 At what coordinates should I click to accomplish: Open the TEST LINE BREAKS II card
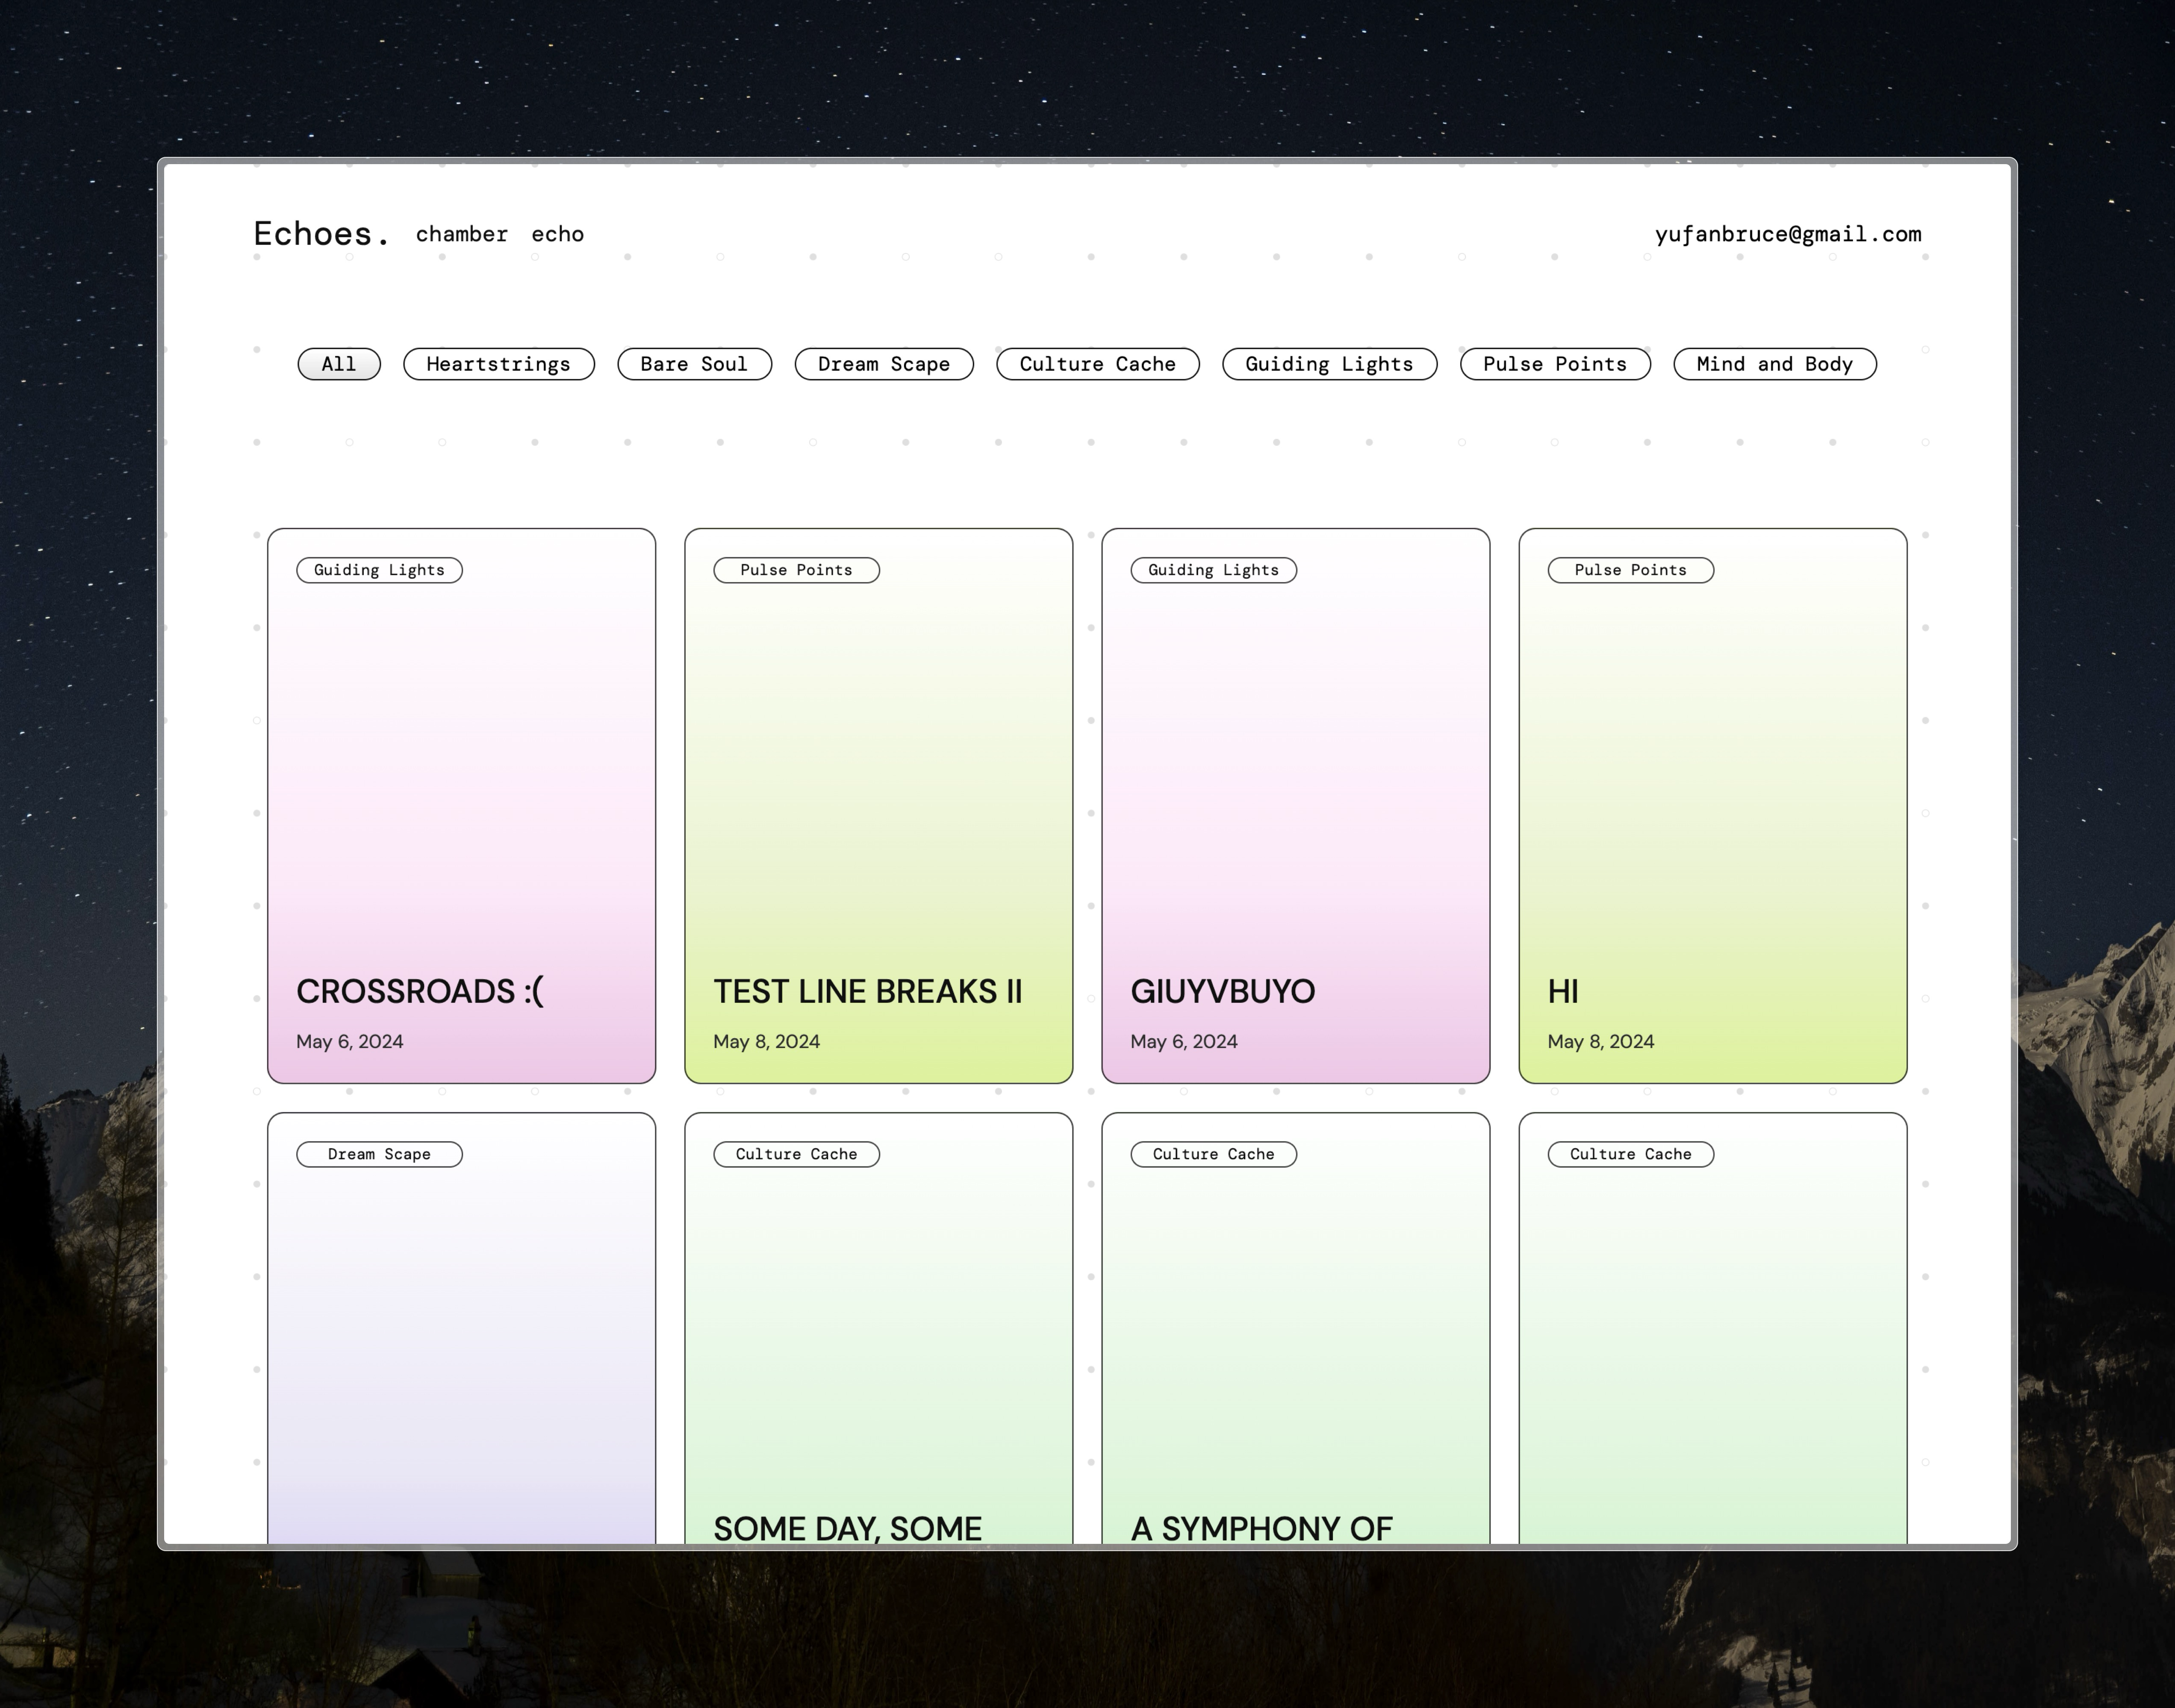click(879, 806)
